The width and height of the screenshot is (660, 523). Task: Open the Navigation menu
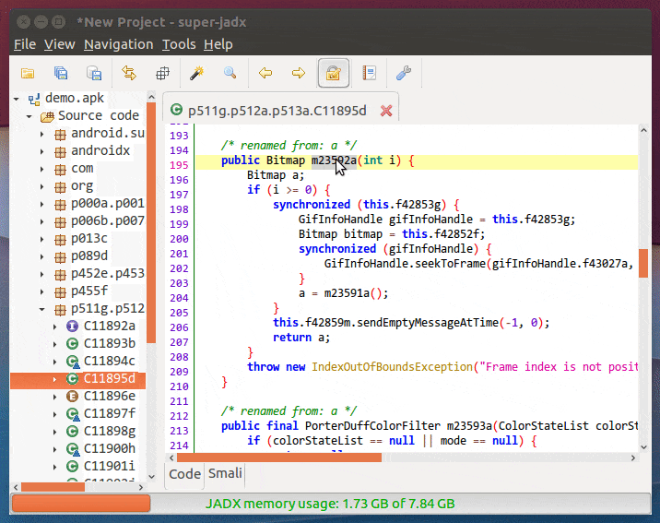coord(119,44)
